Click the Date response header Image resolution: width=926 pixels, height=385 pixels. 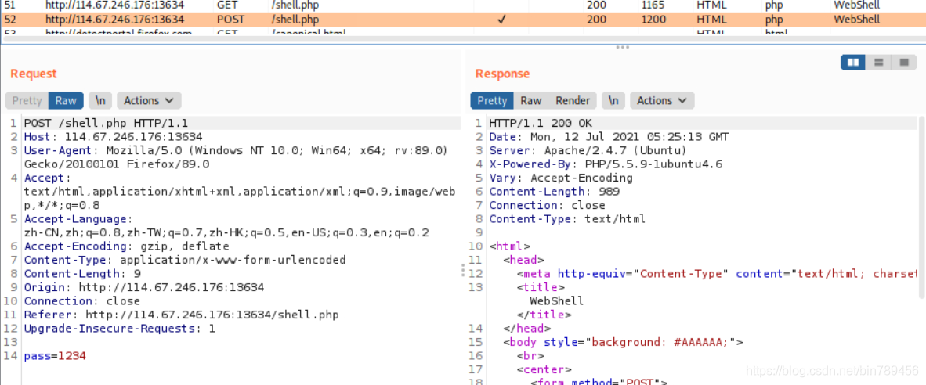pos(609,137)
